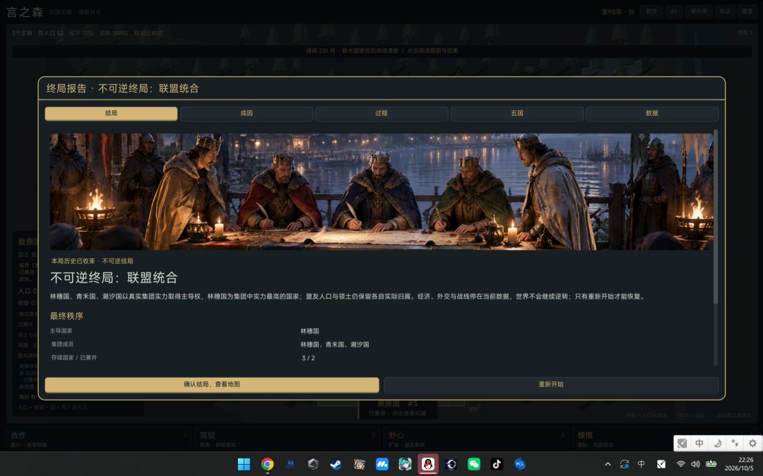The width and height of the screenshot is (763, 476).
Task: Click the report's vertical scrollbar
Action: tap(715, 217)
